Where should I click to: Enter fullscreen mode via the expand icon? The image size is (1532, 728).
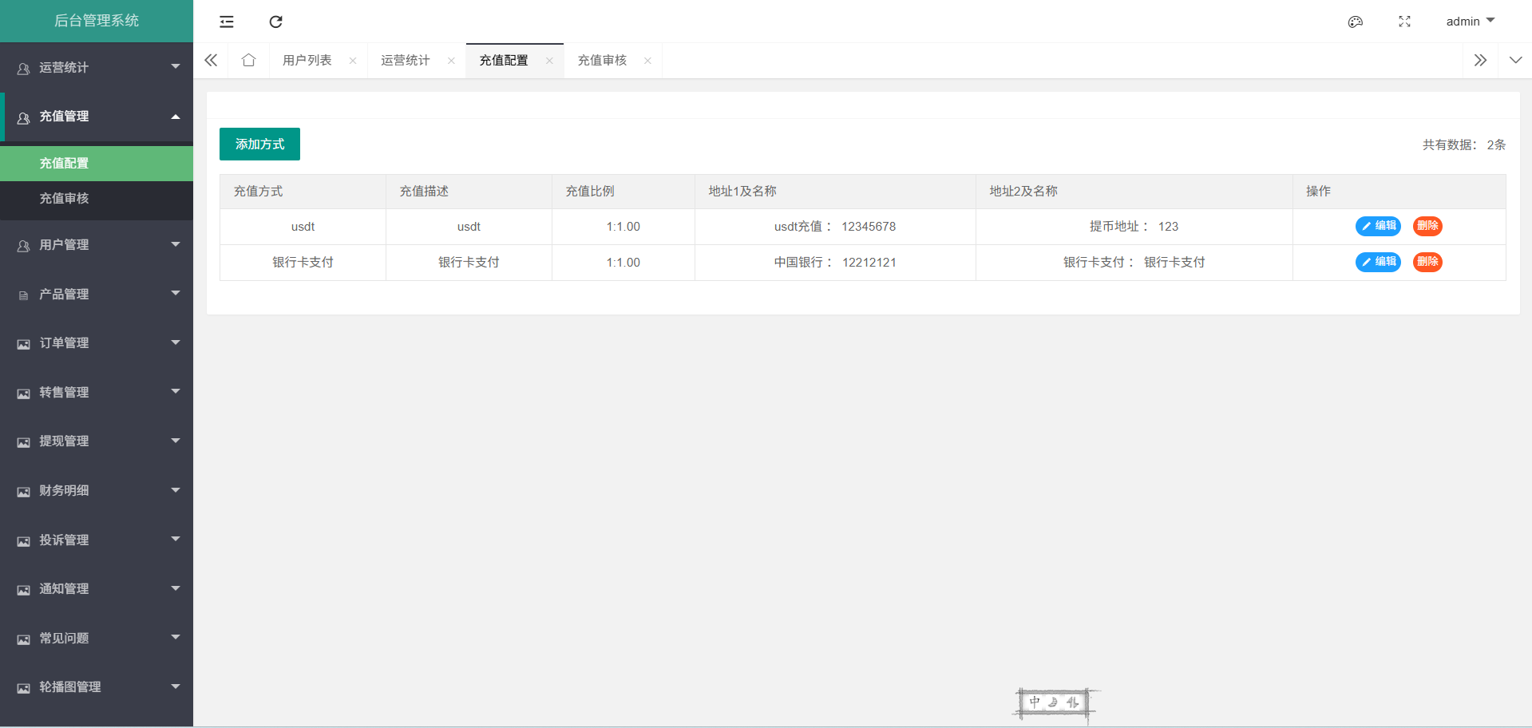1404,22
